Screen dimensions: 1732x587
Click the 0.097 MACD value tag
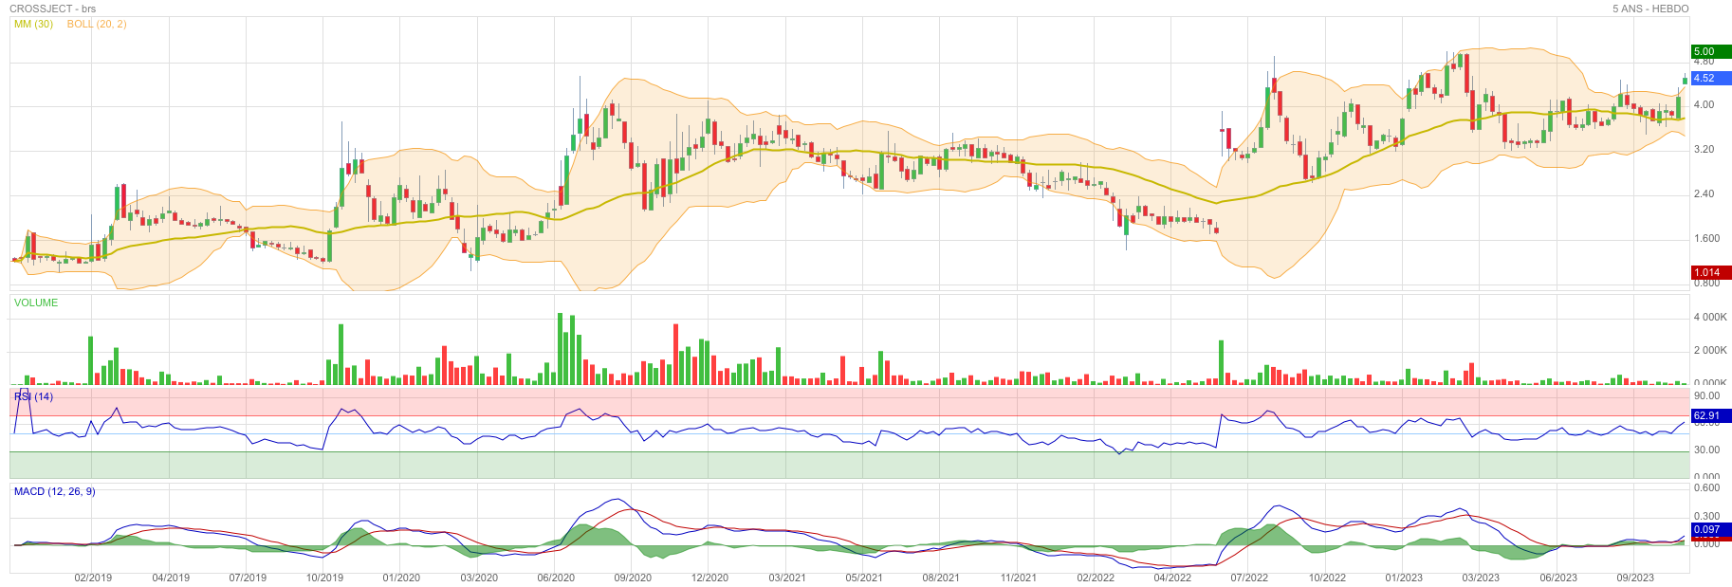[1711, 530]
